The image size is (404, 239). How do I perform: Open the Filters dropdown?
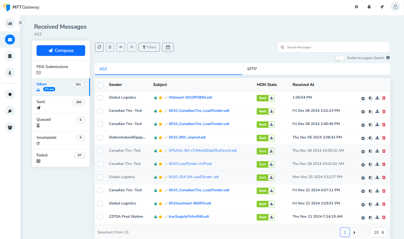[149, 47]
